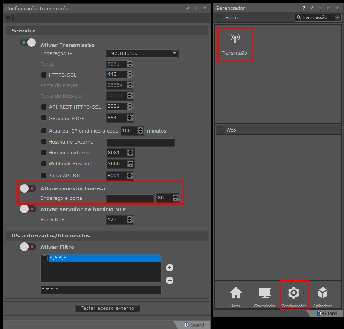This screenshot has width=344, height=329.
Task: Open the Gerenciador monitor icon
Action: (265, 293)
